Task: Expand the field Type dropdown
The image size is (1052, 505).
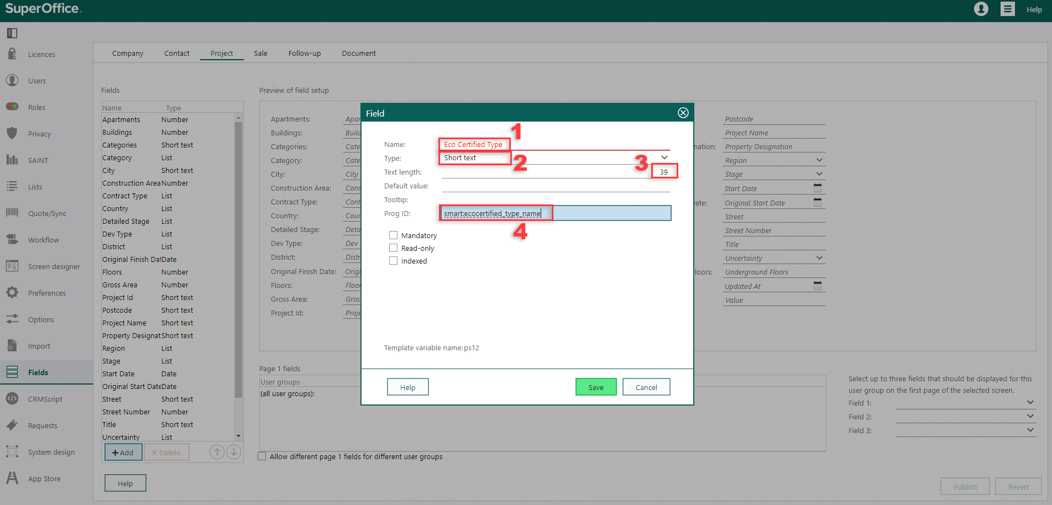Action: coord(664,157)
